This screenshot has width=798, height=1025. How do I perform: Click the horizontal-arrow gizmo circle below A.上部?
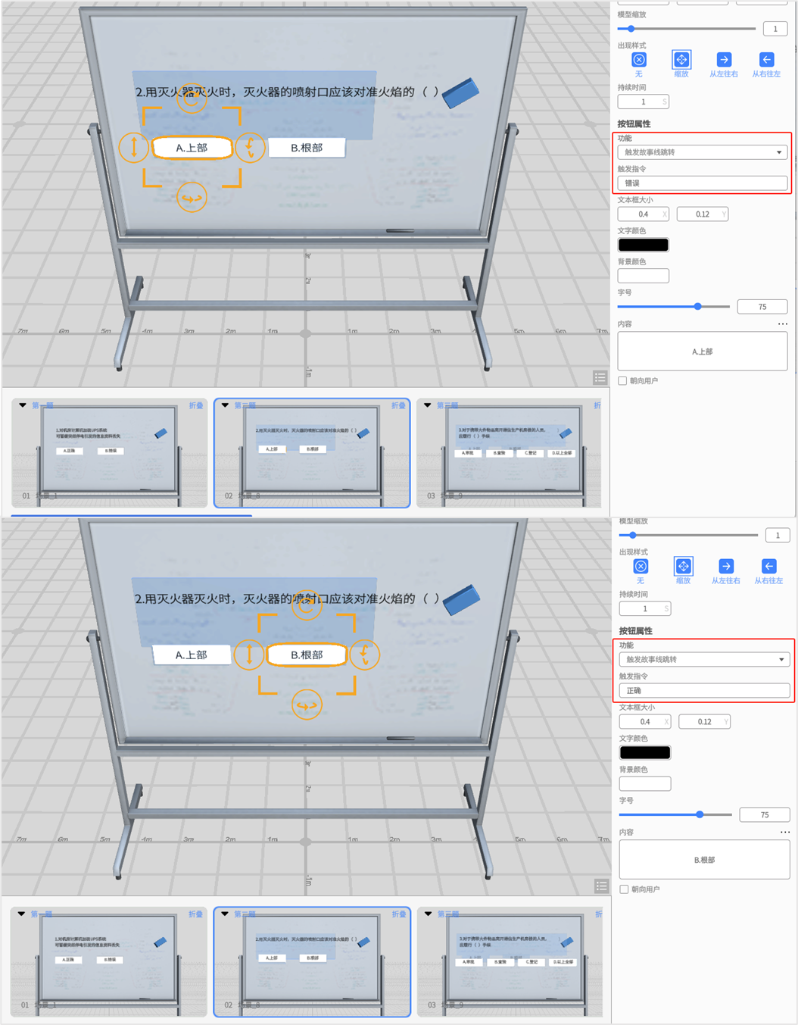(192, 198)
